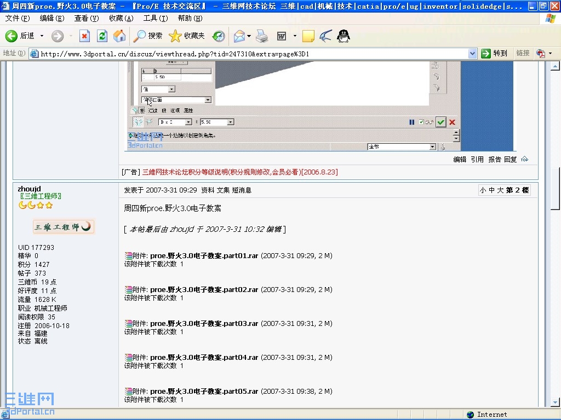Open the dropdown beside the mail icon
Viewport: 561px width, 420px height.
coord(248,37)
